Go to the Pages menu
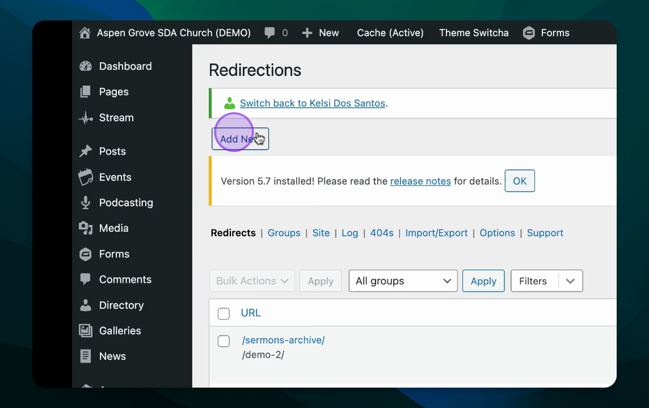 (114, 92)
